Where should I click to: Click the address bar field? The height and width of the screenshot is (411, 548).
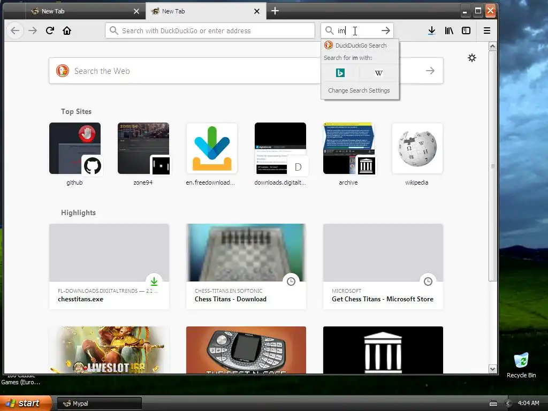pyautogui.click(x=210, y=31)
